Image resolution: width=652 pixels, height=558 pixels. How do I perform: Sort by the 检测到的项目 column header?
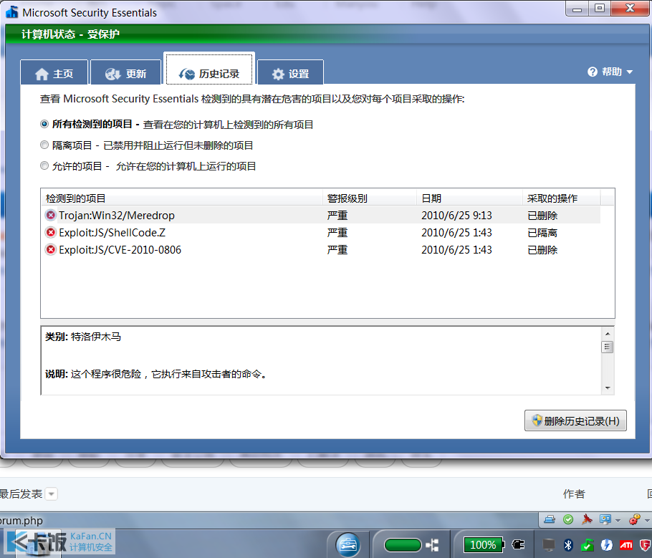coord(182,198)
